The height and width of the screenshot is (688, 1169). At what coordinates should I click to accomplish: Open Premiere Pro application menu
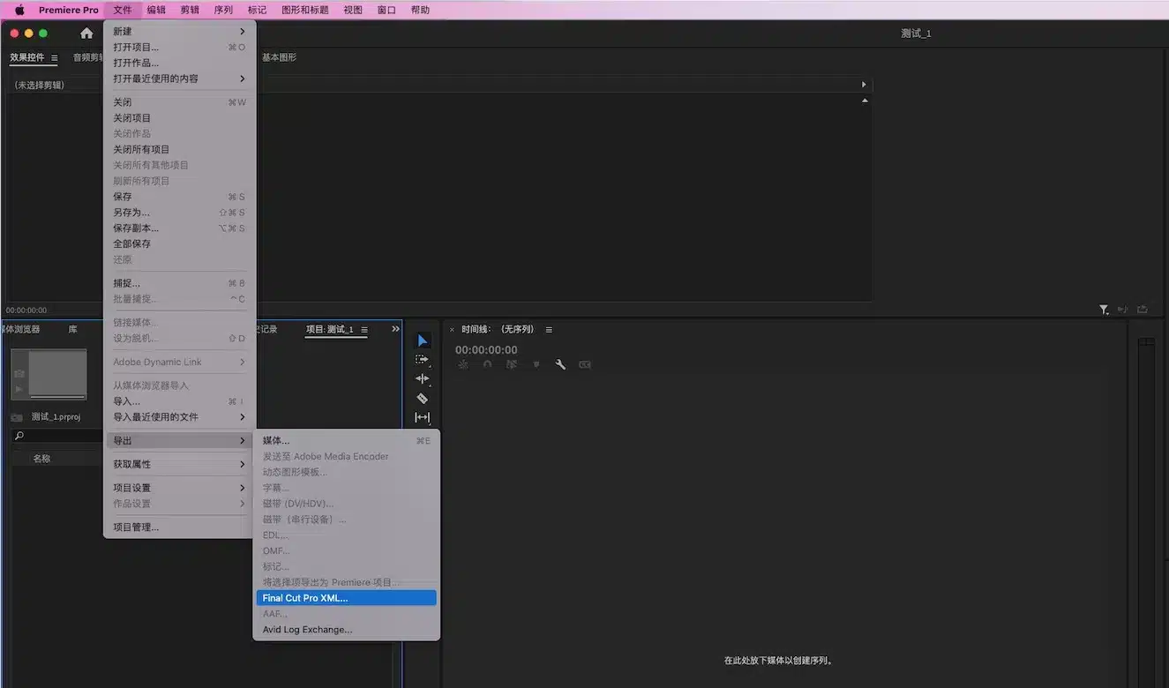pos(69,10)
